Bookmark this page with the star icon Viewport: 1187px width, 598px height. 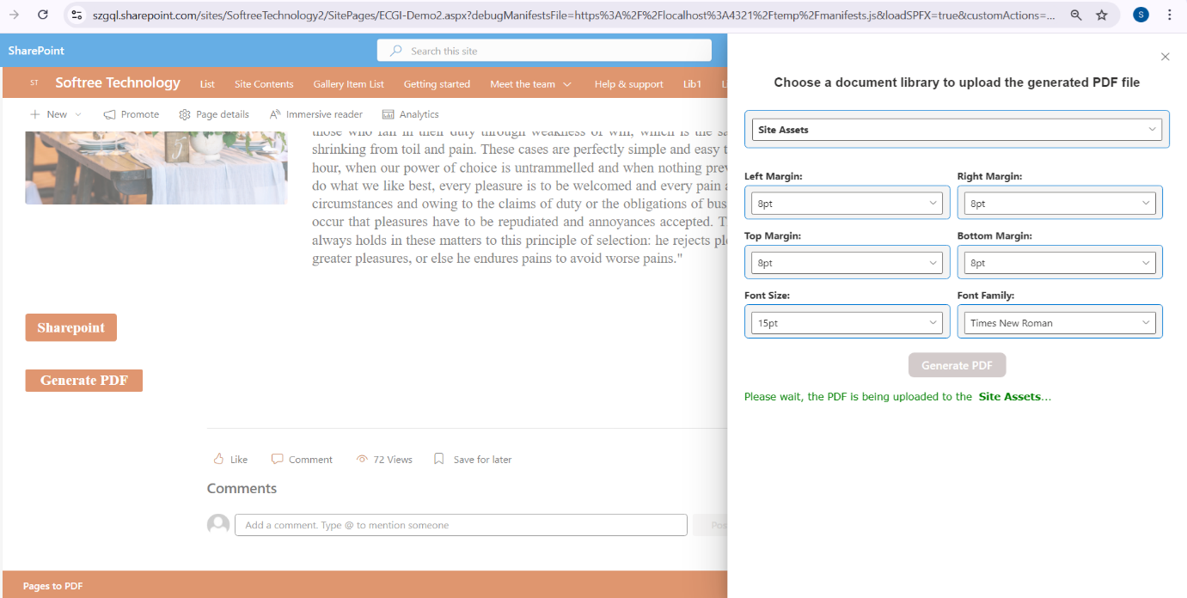(1102, 15)
